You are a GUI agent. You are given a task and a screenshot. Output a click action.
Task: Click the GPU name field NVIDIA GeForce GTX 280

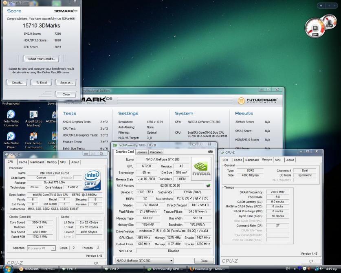pos(162,159)
